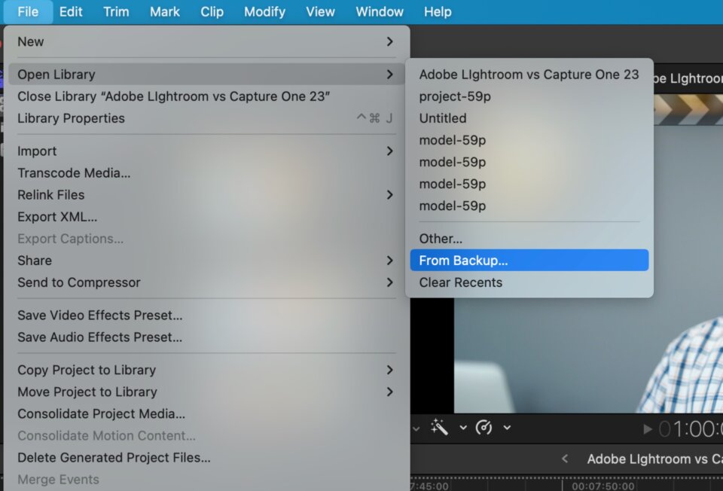Expand the Import submenu
723x491 pixels.
point(389,151)
